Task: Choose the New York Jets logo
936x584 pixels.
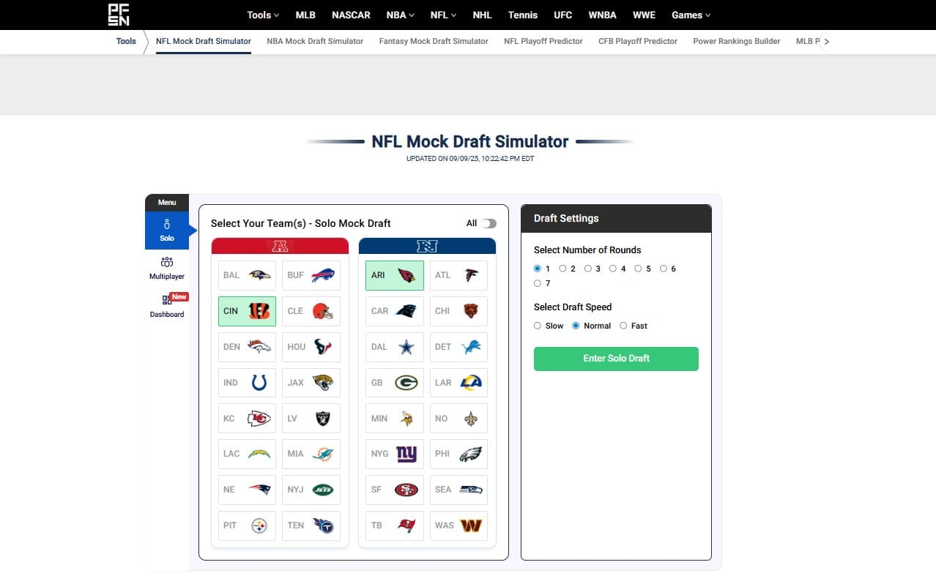Action: tap(323, 490)
